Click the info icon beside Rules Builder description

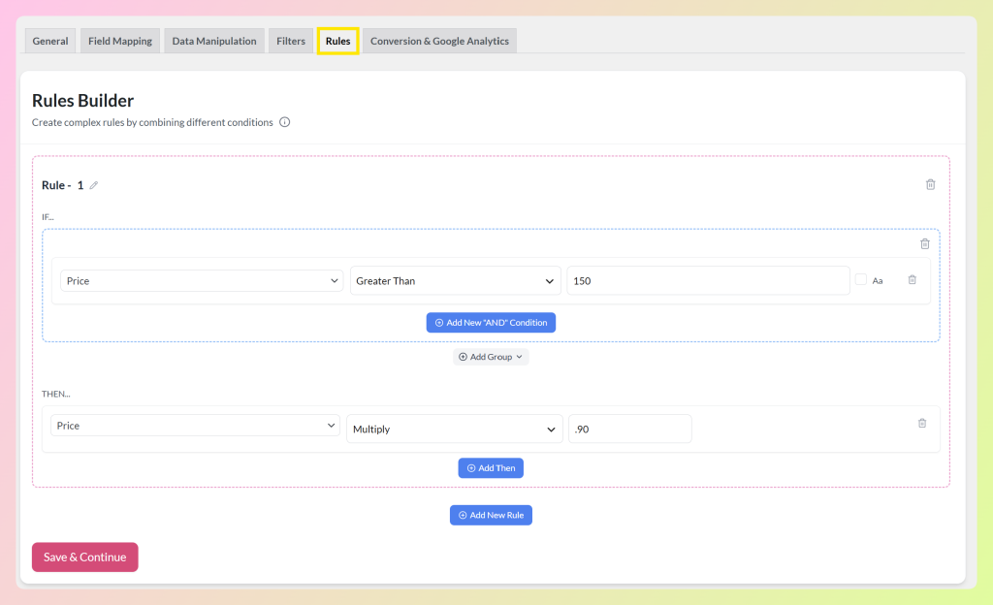[x=285, y=122]
